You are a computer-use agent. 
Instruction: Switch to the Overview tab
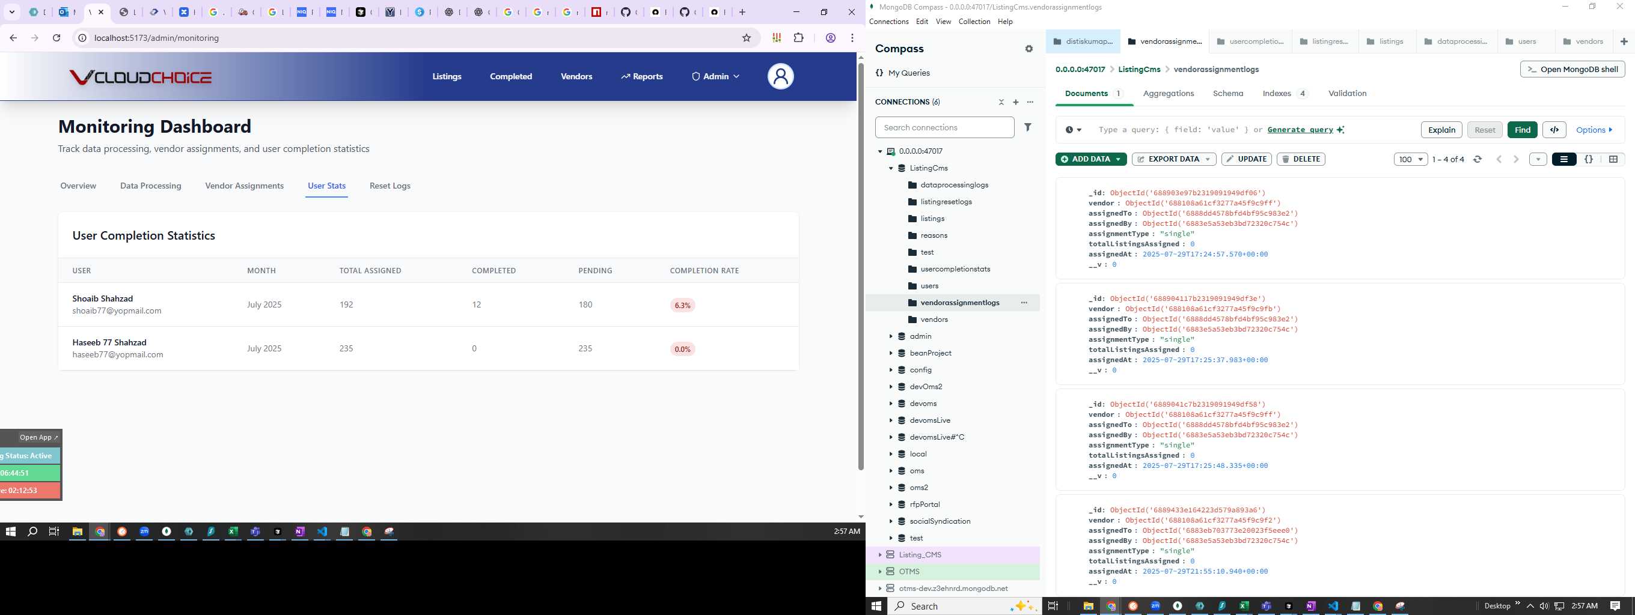78,186
